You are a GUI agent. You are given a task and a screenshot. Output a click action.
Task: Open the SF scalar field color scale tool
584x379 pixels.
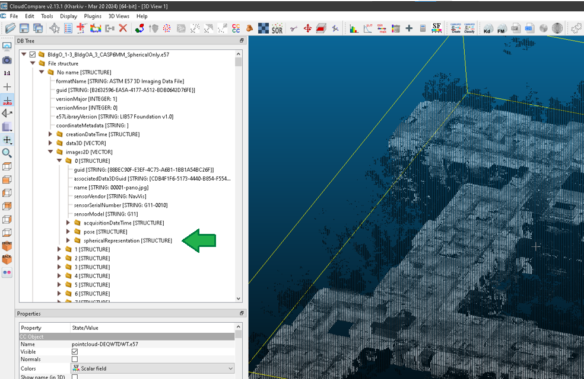pyautogui.click(x=436, y=28)
